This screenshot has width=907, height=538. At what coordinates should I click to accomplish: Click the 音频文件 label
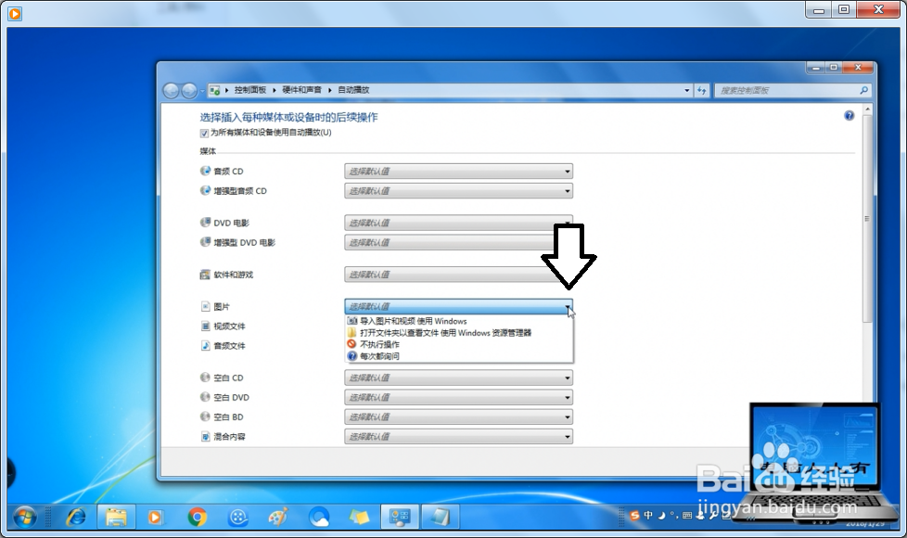230,346
